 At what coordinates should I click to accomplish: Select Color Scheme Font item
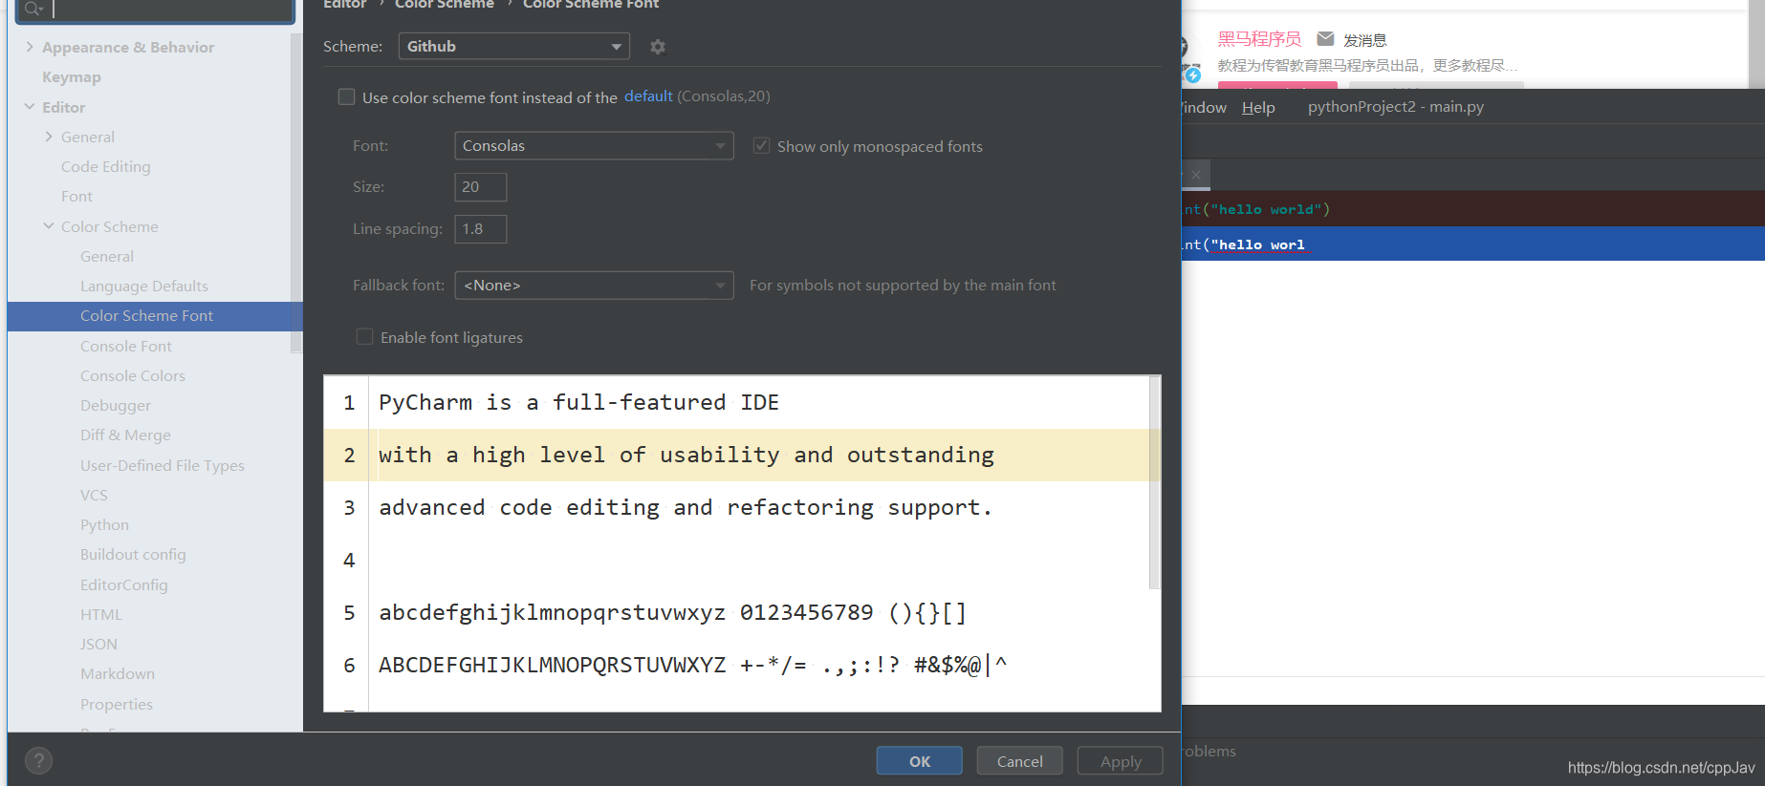pos(155,316)
